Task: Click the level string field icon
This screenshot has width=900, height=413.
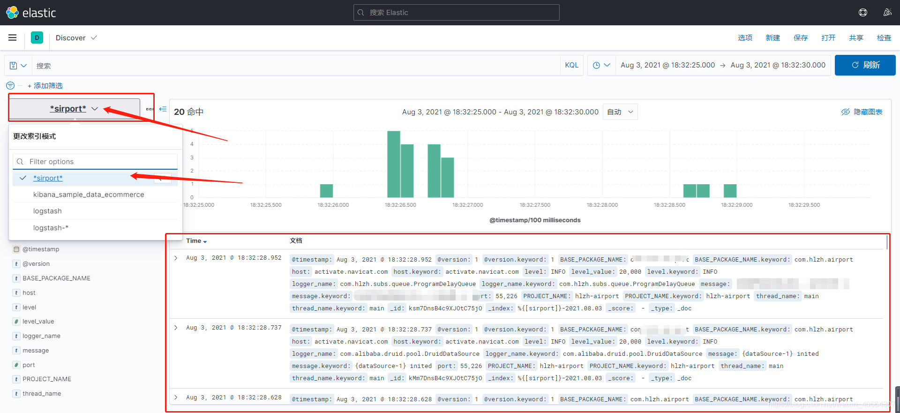Action: tap(16, 308)
